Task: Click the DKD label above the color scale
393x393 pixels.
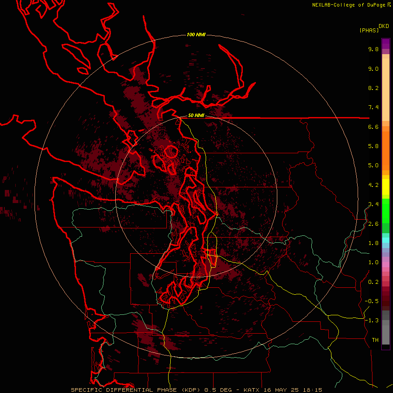Action: pos(383,26)
